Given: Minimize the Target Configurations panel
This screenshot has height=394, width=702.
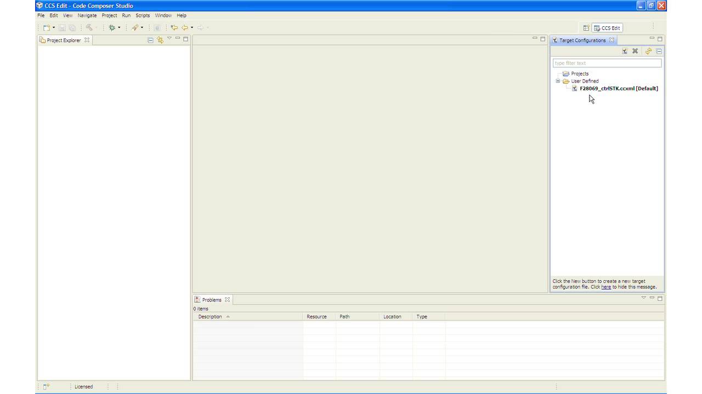Looking at the screenshot, I should 652,38.
